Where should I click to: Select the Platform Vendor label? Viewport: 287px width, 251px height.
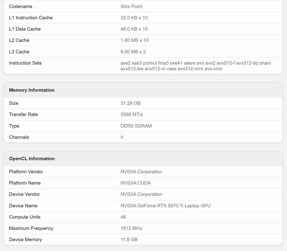point(26,171)
